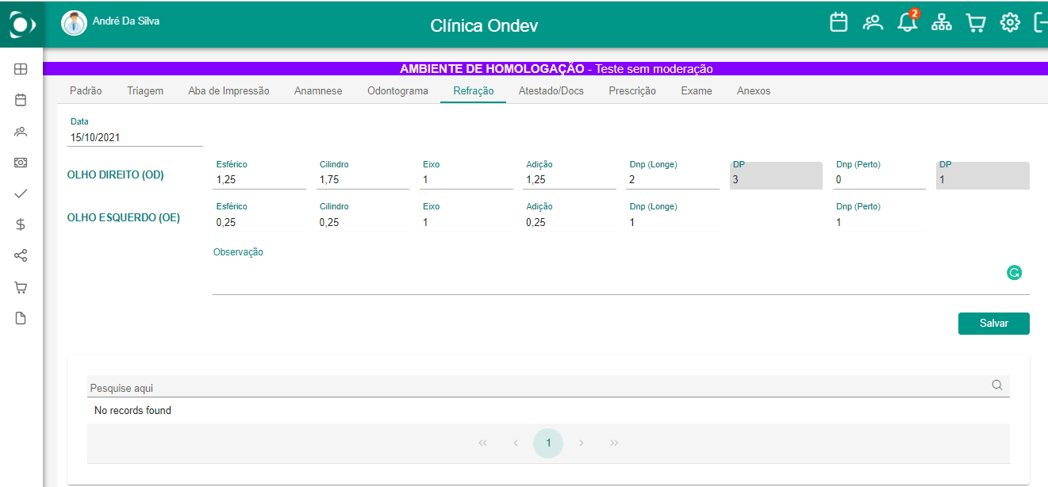
Task: Open the share icon in left sidebar
Action: click(x=21, y=255)
